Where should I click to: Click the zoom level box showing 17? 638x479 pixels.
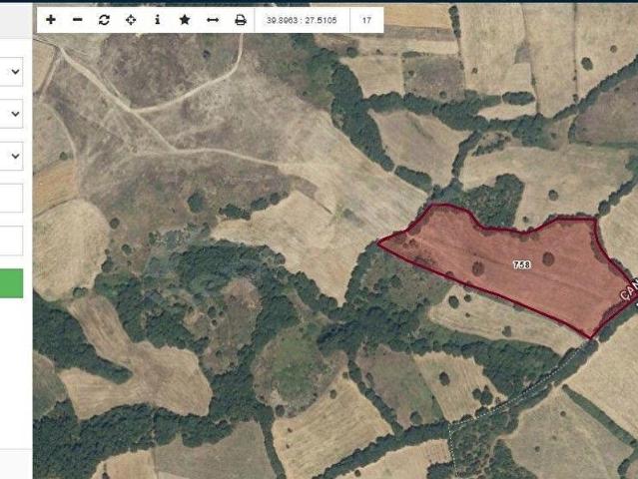click(x=366, y=20)
